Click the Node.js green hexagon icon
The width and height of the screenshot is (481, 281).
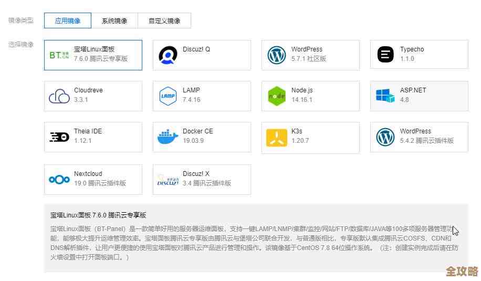click(x=276, y=96)
